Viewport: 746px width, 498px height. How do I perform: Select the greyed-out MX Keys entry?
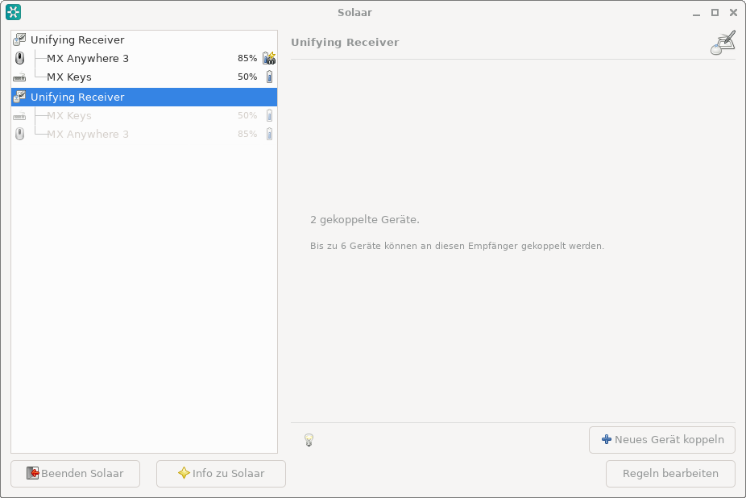[x=69, y=116]
